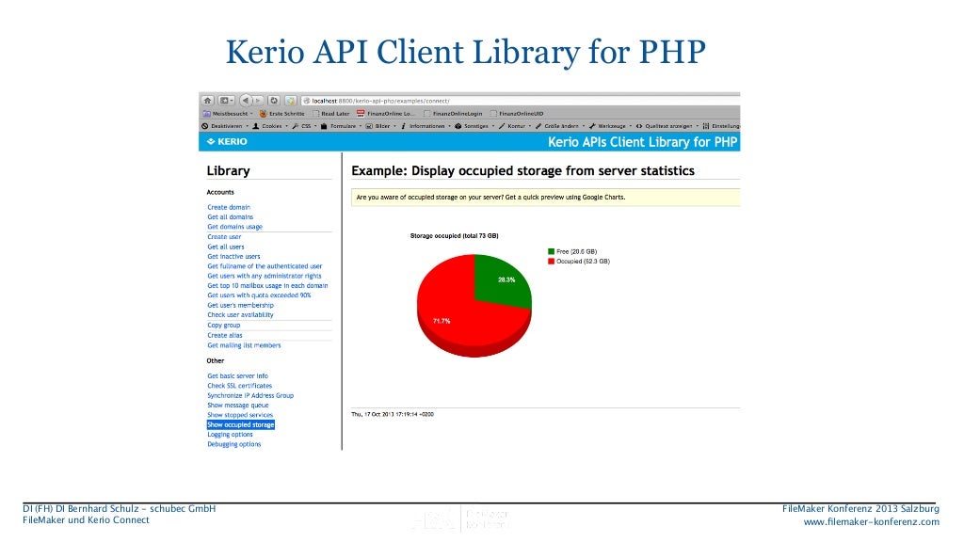964x542 pixels.
Task: Open the Deaktivieren developer toolbar menu
Action: coord(225,126)
